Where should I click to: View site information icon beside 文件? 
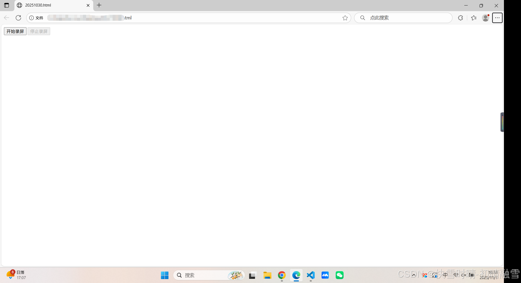tap(31, 18)
